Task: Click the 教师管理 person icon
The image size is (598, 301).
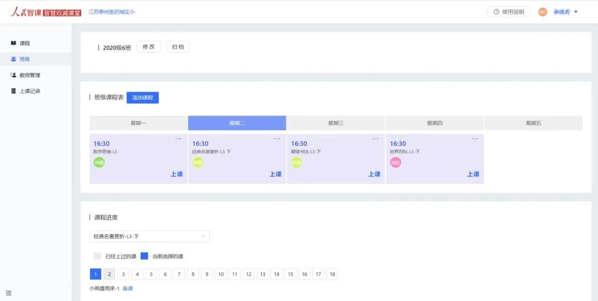Action: tap(13, 75)
